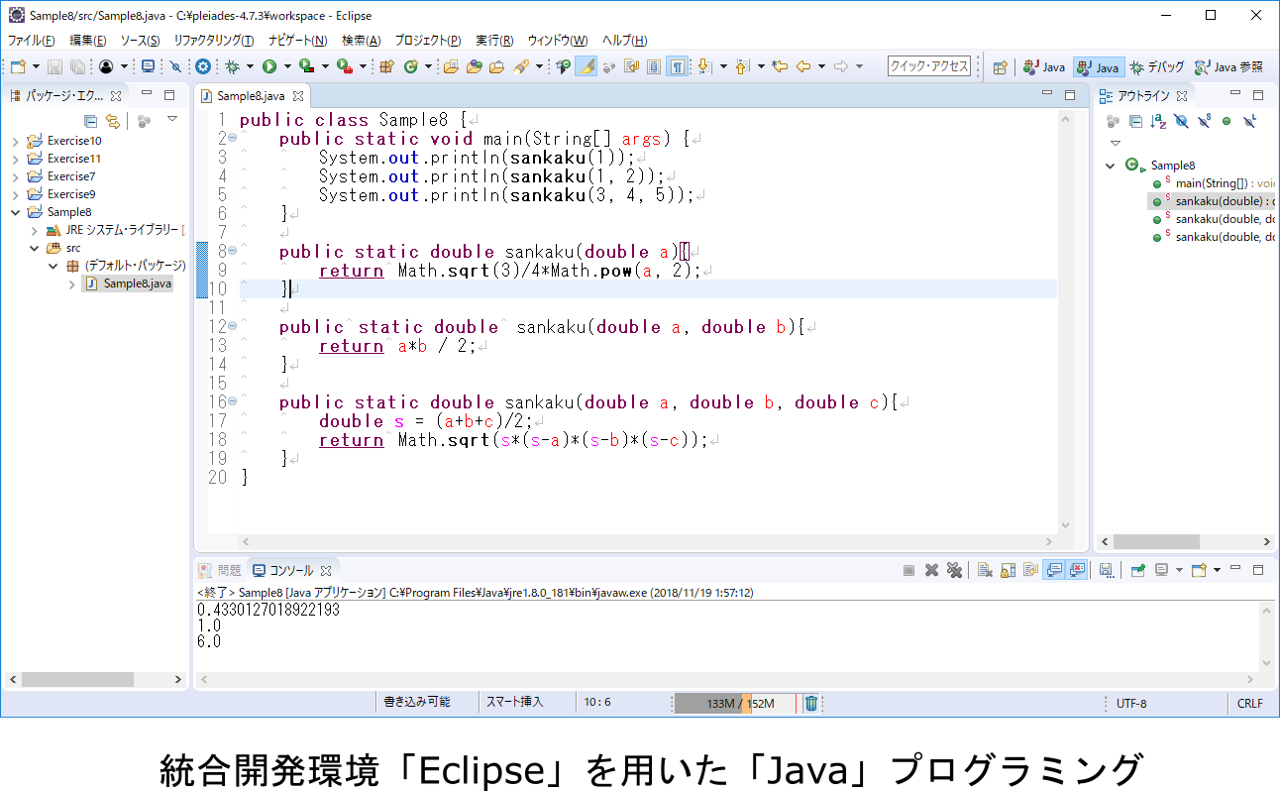The image size is (1280, 791).
Task: Save all open editors
Action: pyautogui.click(x=77, y=66)
